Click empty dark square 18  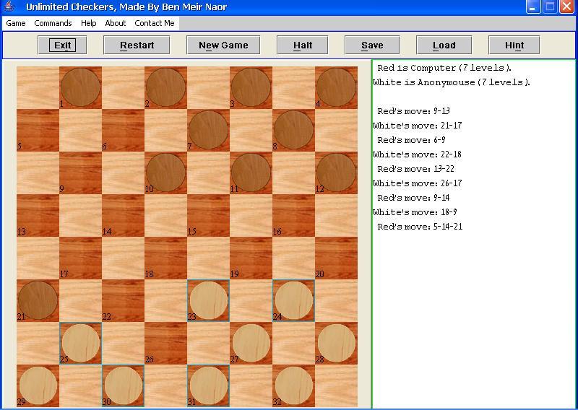click(166, 258)
